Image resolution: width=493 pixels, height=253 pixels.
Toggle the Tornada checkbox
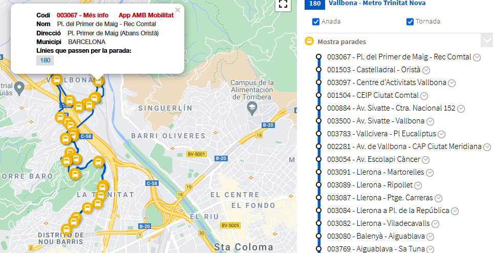pyautogui.click(x=410, y=22)
